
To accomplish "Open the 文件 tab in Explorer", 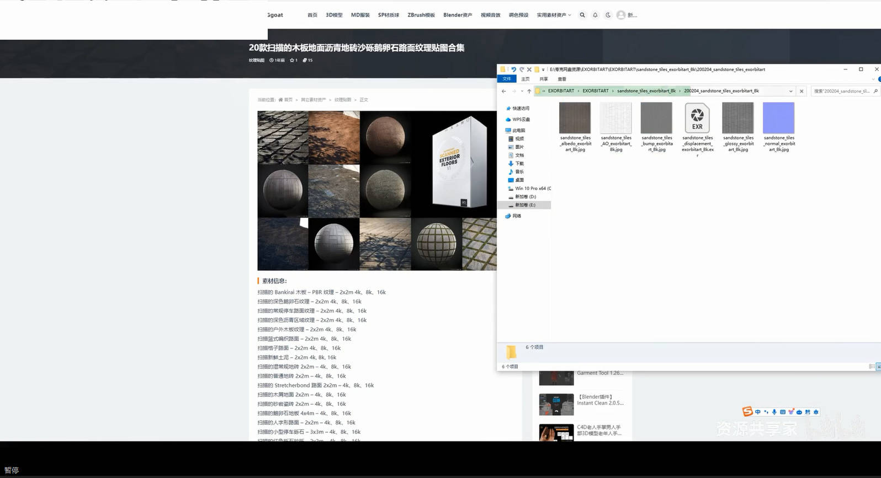I will 507,79.
